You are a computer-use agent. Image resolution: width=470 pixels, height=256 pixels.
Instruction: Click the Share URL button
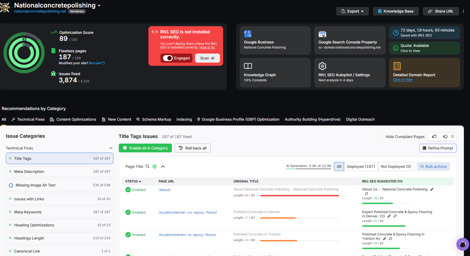441,11
